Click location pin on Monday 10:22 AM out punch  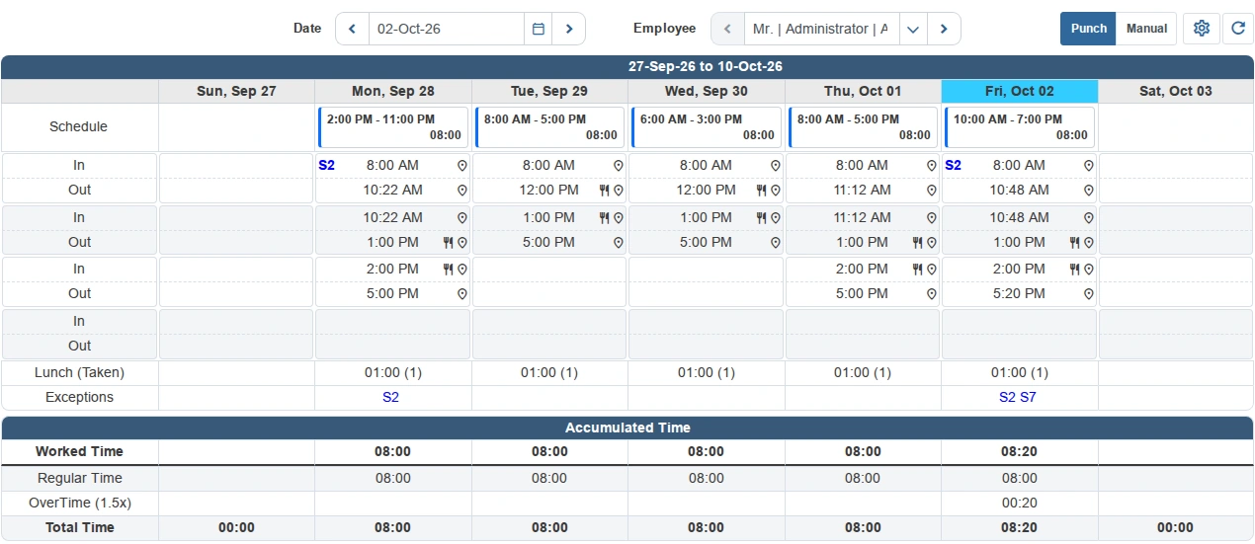pyautogui.click(x=461, y=191)
